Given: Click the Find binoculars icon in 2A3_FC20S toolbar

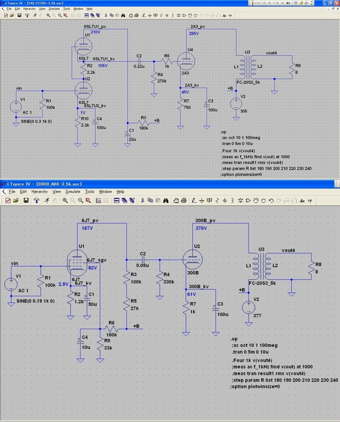Looking at the screenshot, I should click(123, 16).
